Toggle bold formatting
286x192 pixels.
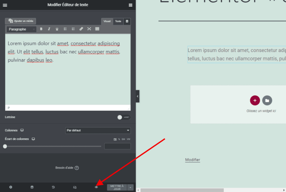[41, 29]
